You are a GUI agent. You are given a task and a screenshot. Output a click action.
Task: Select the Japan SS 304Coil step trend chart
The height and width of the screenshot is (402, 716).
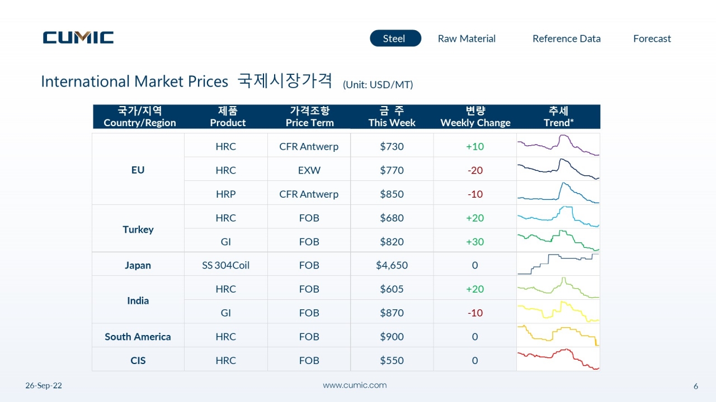point(558,264)
